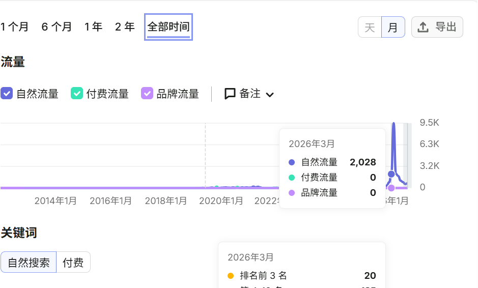The height and width of the screenshot is (288, 478).
Task: Uncheck the 自然流量 checkbox
Action: [7, 93]
